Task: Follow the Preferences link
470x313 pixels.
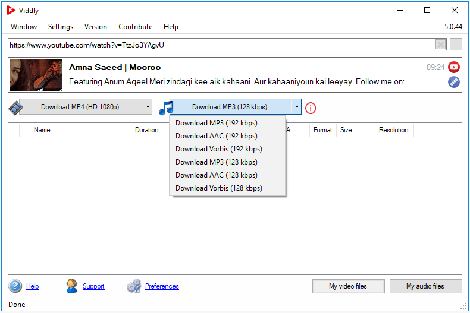Action: pos(162,286)
